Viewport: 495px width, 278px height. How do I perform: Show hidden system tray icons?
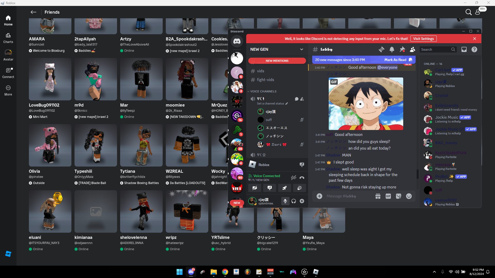click(x=434, y=272)
